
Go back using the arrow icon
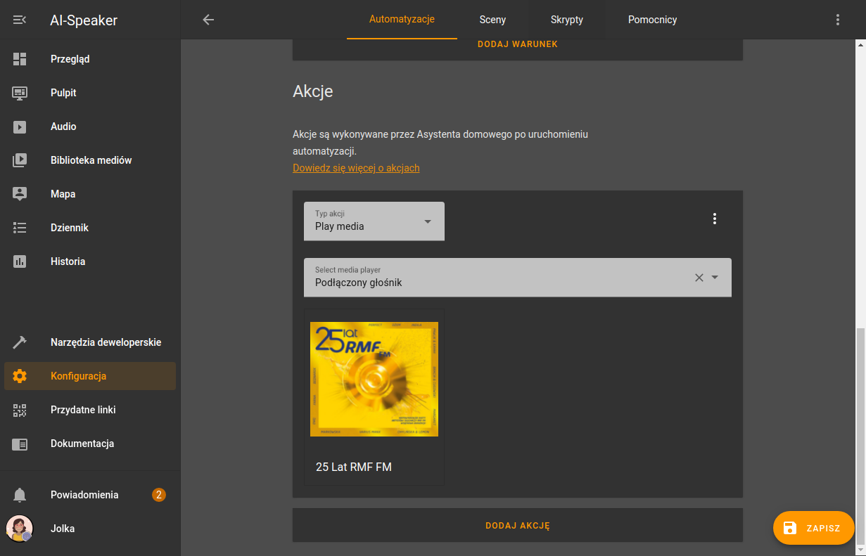tap(208, 20)
